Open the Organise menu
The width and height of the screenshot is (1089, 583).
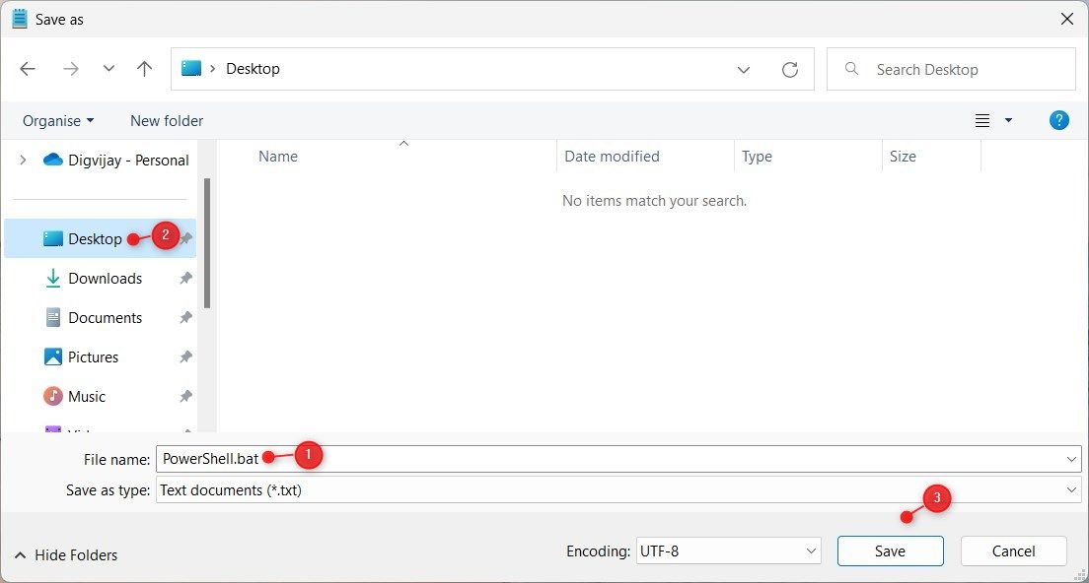(x=58, y=120)
